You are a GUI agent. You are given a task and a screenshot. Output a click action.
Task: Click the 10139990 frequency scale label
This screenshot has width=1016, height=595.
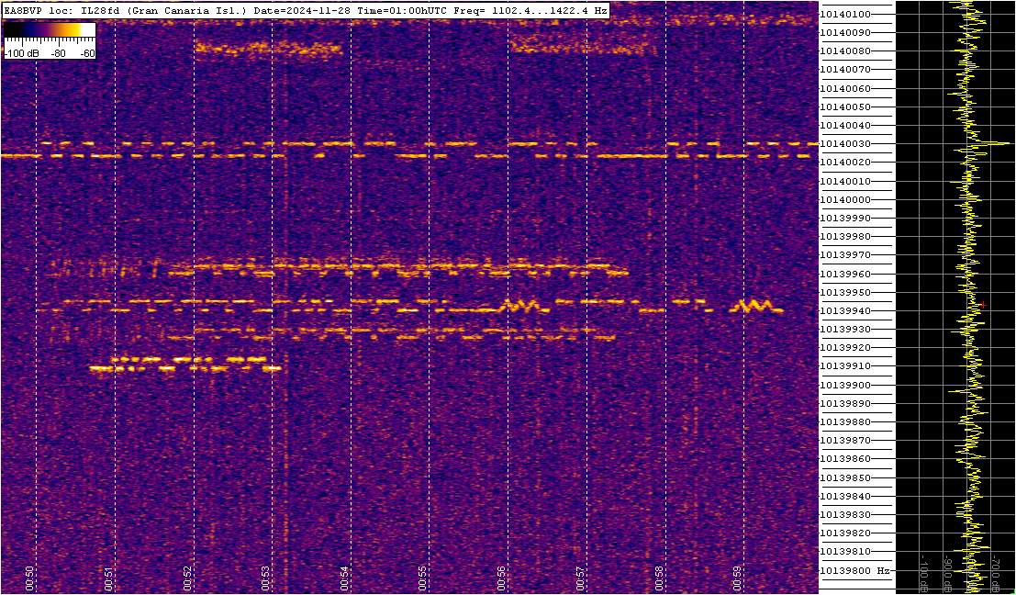(845, 218)
